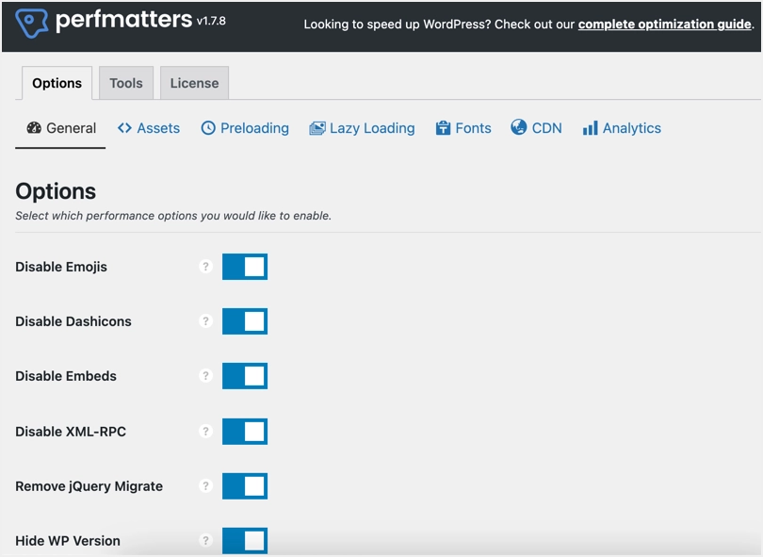Click the Assets code brackets icon
The image size is (763, 557).
pyautogui.click(x=124, y=127)
